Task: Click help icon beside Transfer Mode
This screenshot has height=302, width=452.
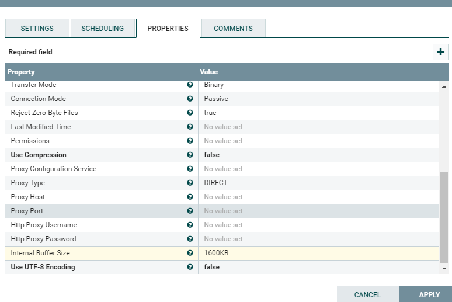Action: (x=190, y=85)
